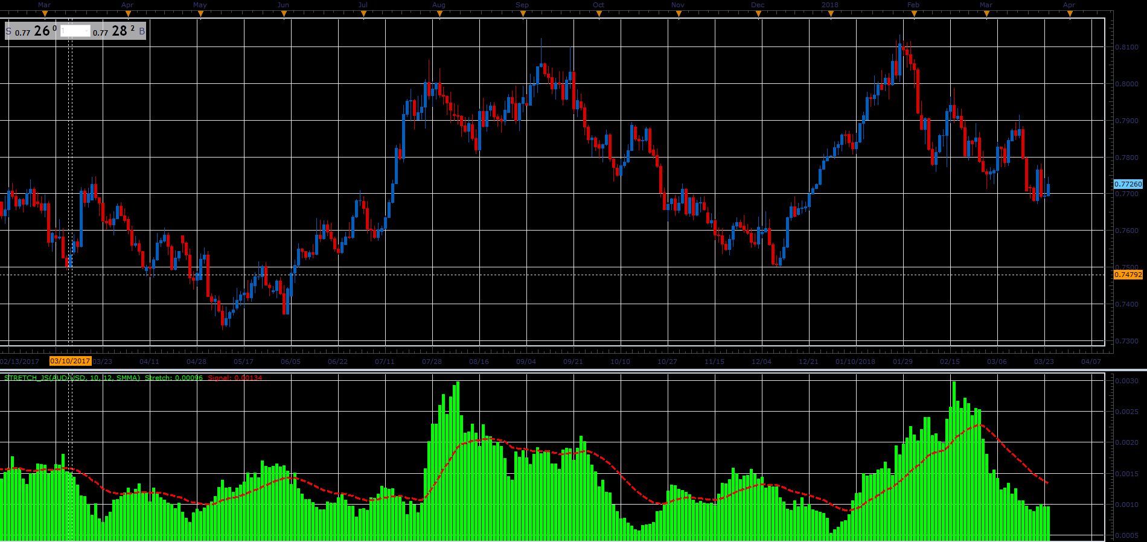Click the 12/04 axis date
The image size is (1147, 542).
[x=761, y=362]
